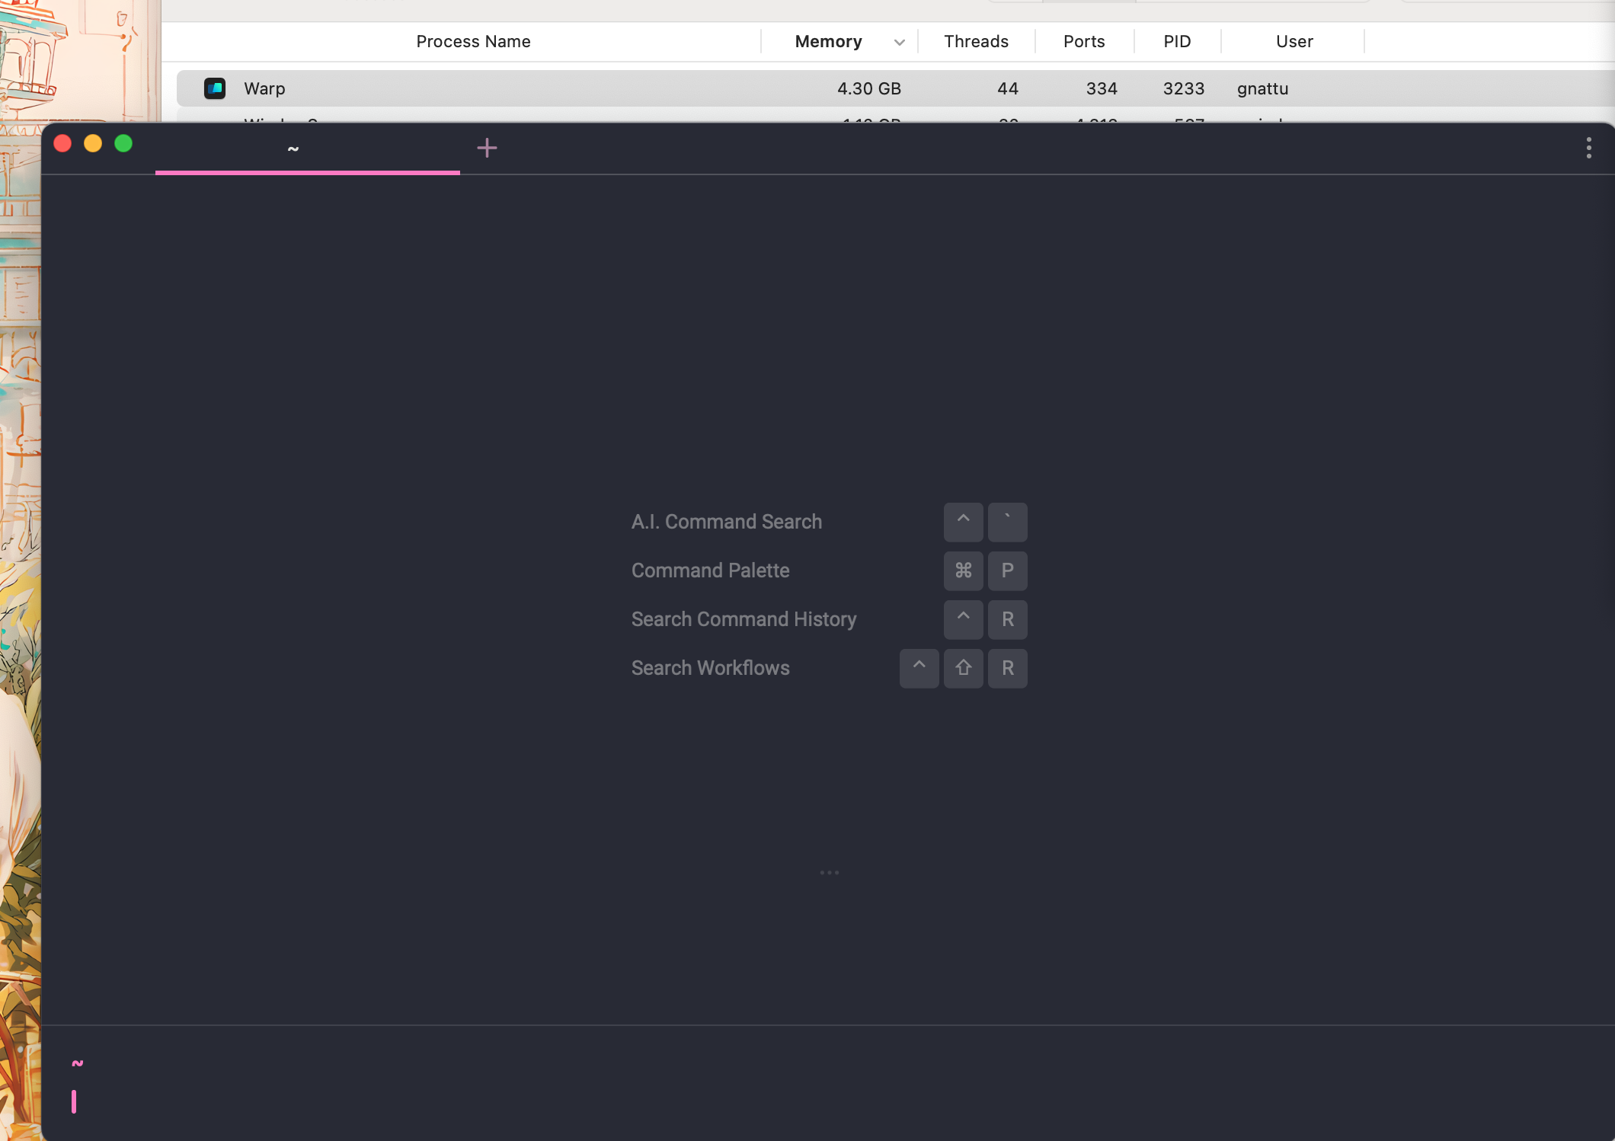This screenshot has height=1141, width=1615.
Task: Launch A.I. Command Search
Action: coord(726,522)
